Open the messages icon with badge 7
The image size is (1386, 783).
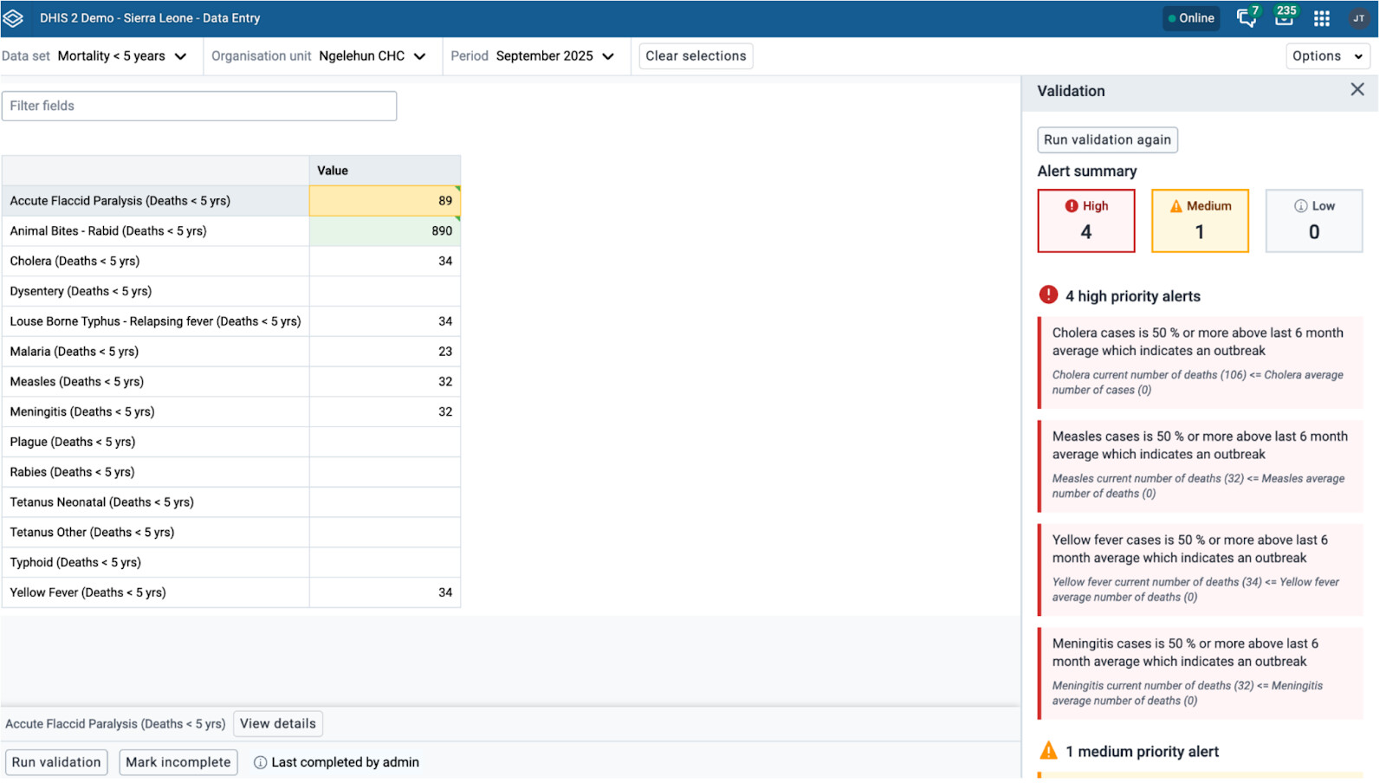pyautogui.click(x=1246, y=18)
